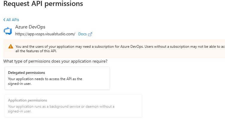Click 'access the API as the signed-in user' description
The width and height of the screenshot is (225, 124).
pyautogui.click(x=45, y=79)
